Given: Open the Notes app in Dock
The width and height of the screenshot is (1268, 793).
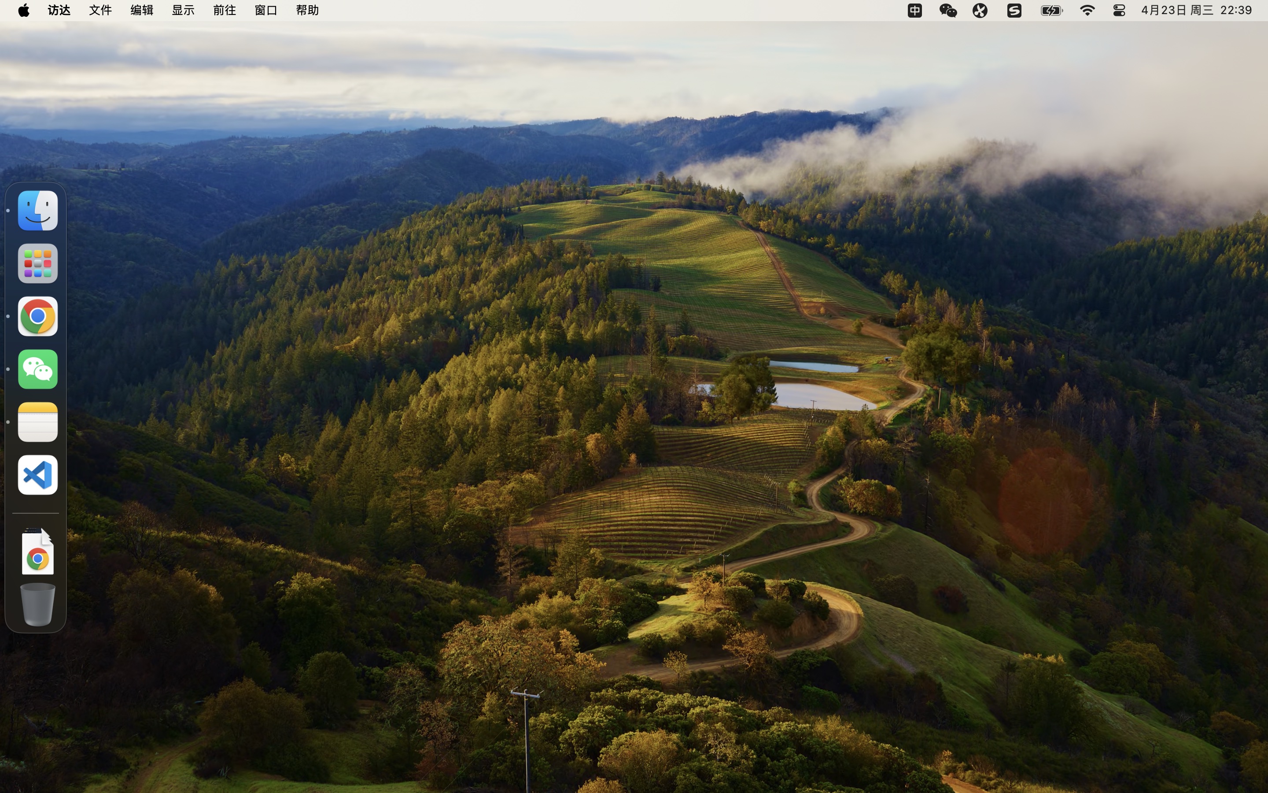Looking at the screenshot, I should coord(38,422).
